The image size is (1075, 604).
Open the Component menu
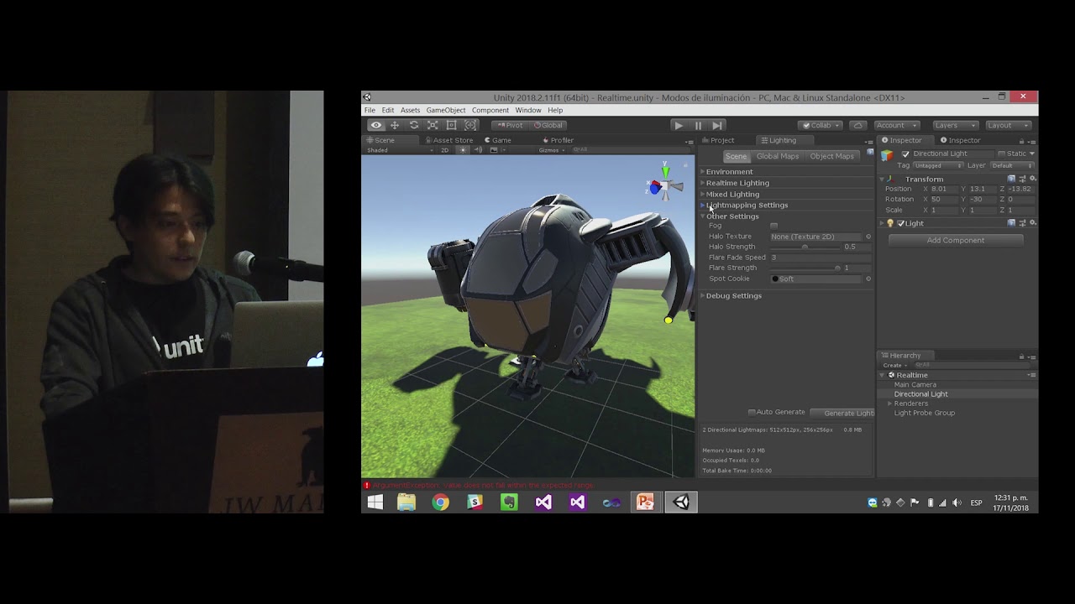pyautogui.click(x=490, y=110)
